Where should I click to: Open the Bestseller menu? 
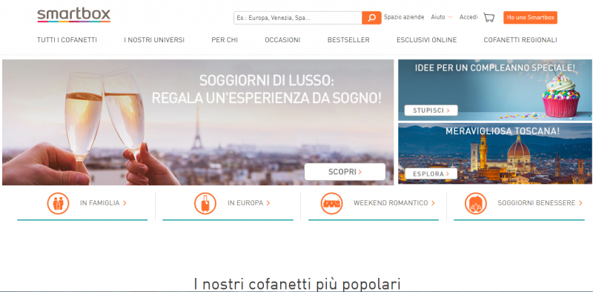tap(348, 40)
